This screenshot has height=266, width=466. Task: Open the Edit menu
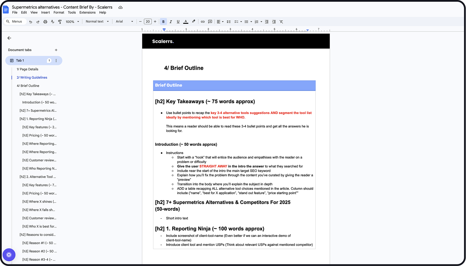coord(24,13)
